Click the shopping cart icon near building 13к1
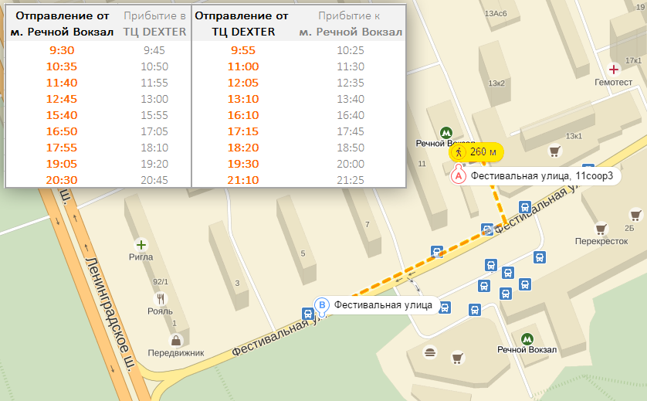 tap(555, 151)
